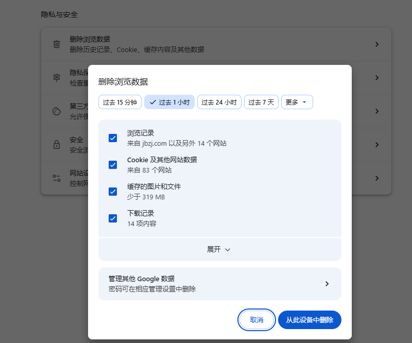
Task: Click the arrow on the 删除浏览数据 row
Action: coord(377,44)
